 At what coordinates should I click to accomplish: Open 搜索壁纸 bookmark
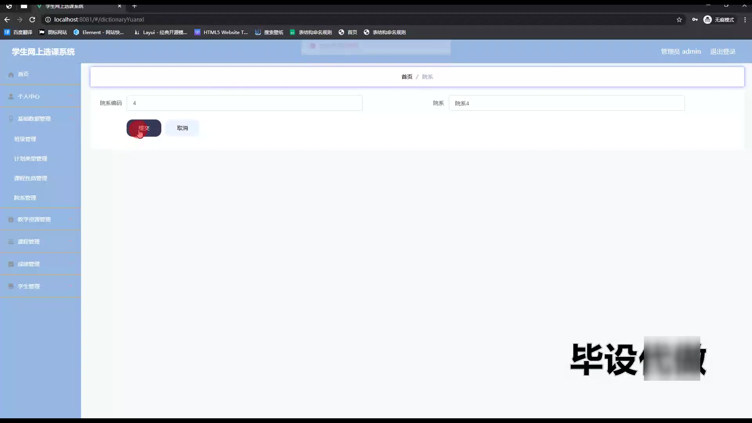269,33
